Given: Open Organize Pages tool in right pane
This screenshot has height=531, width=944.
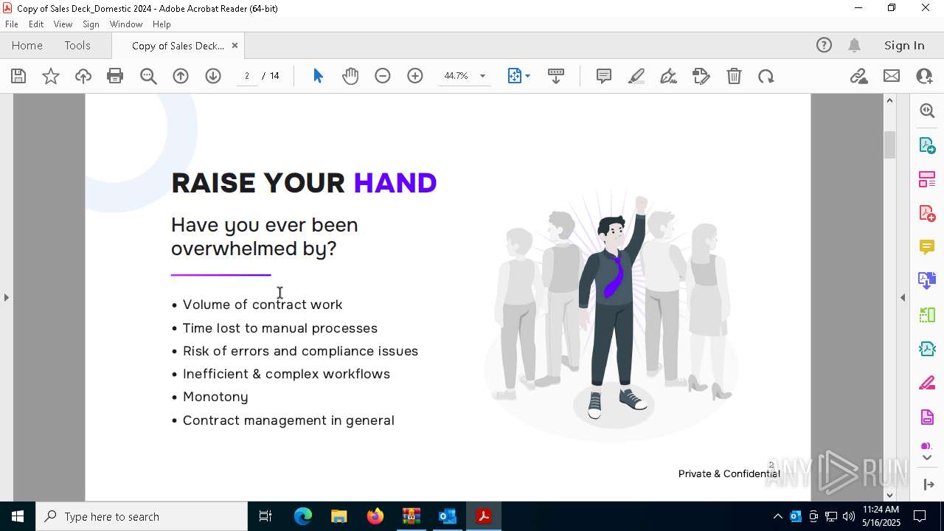Looking at the screenshot, I should click(x=927, y=179).
